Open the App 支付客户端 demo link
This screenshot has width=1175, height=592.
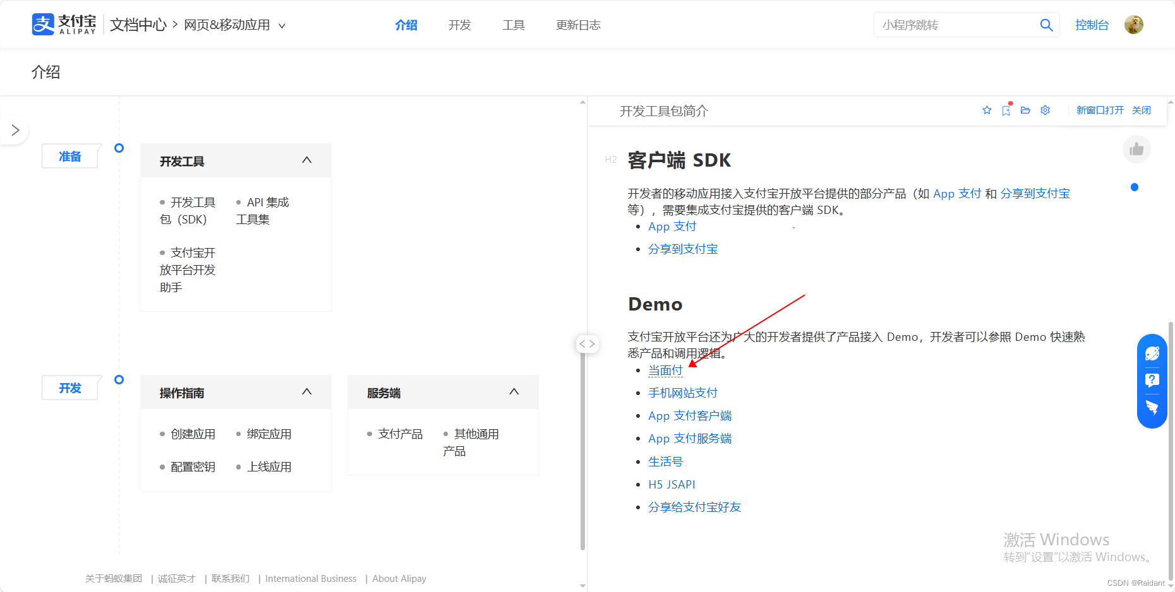690,416
